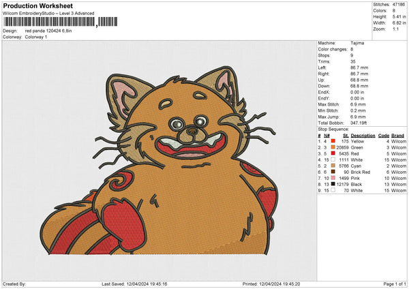The image size is (409, 289).
Task: Click the 'Created By:' label
Action: (x=14, y=284)
